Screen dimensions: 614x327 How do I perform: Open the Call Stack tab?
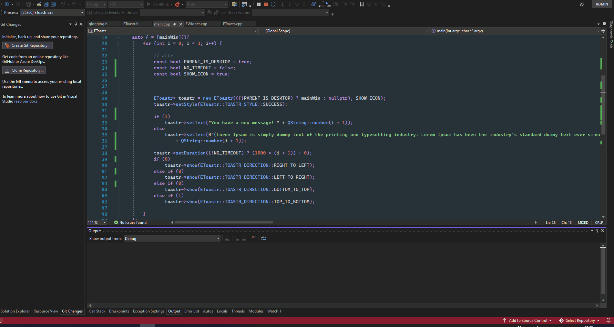pos(97,311)
